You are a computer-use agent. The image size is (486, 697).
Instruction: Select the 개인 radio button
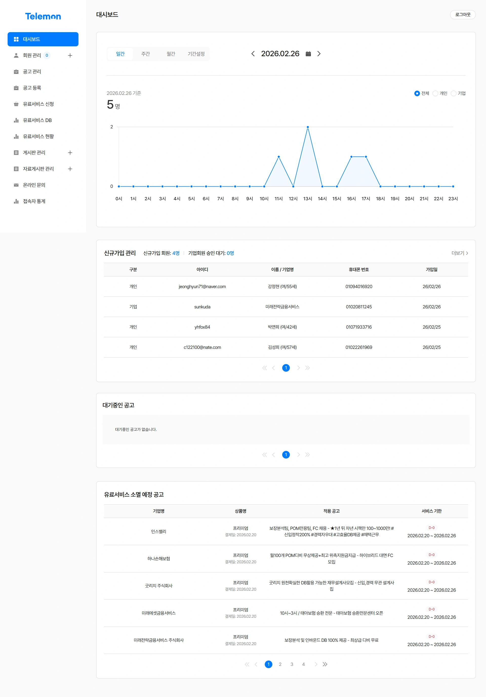(435, 93)
